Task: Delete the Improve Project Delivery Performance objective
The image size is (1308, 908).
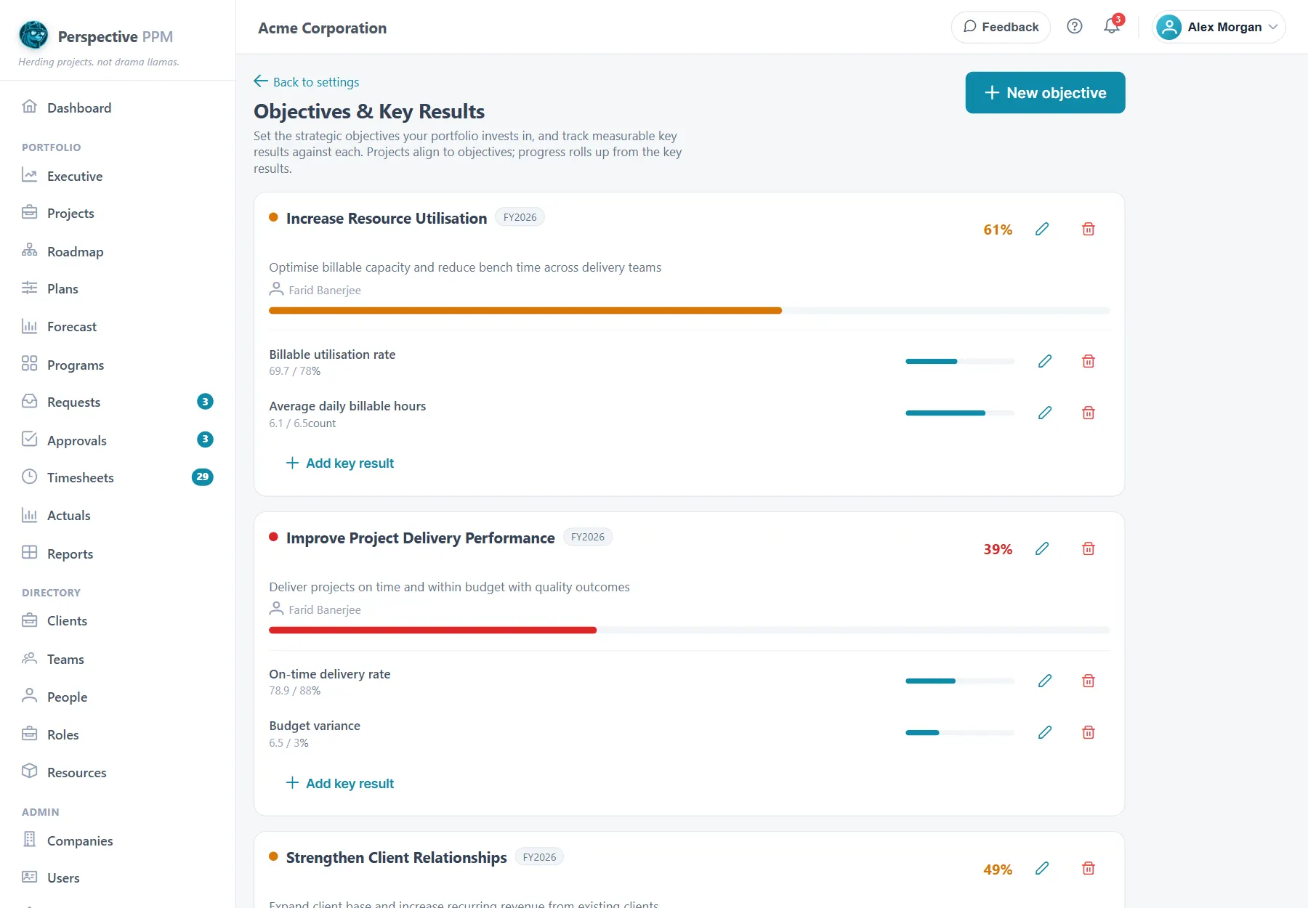Action: (x=1089, y=549)
